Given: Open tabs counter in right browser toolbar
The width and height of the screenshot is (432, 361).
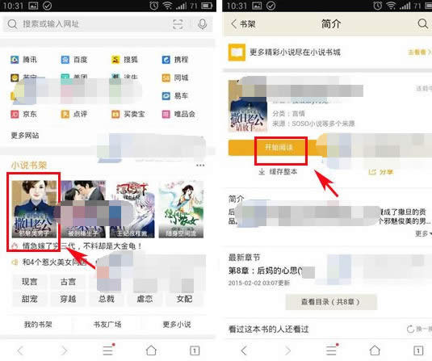Looking at the screenshot, I should pos(418,351).
